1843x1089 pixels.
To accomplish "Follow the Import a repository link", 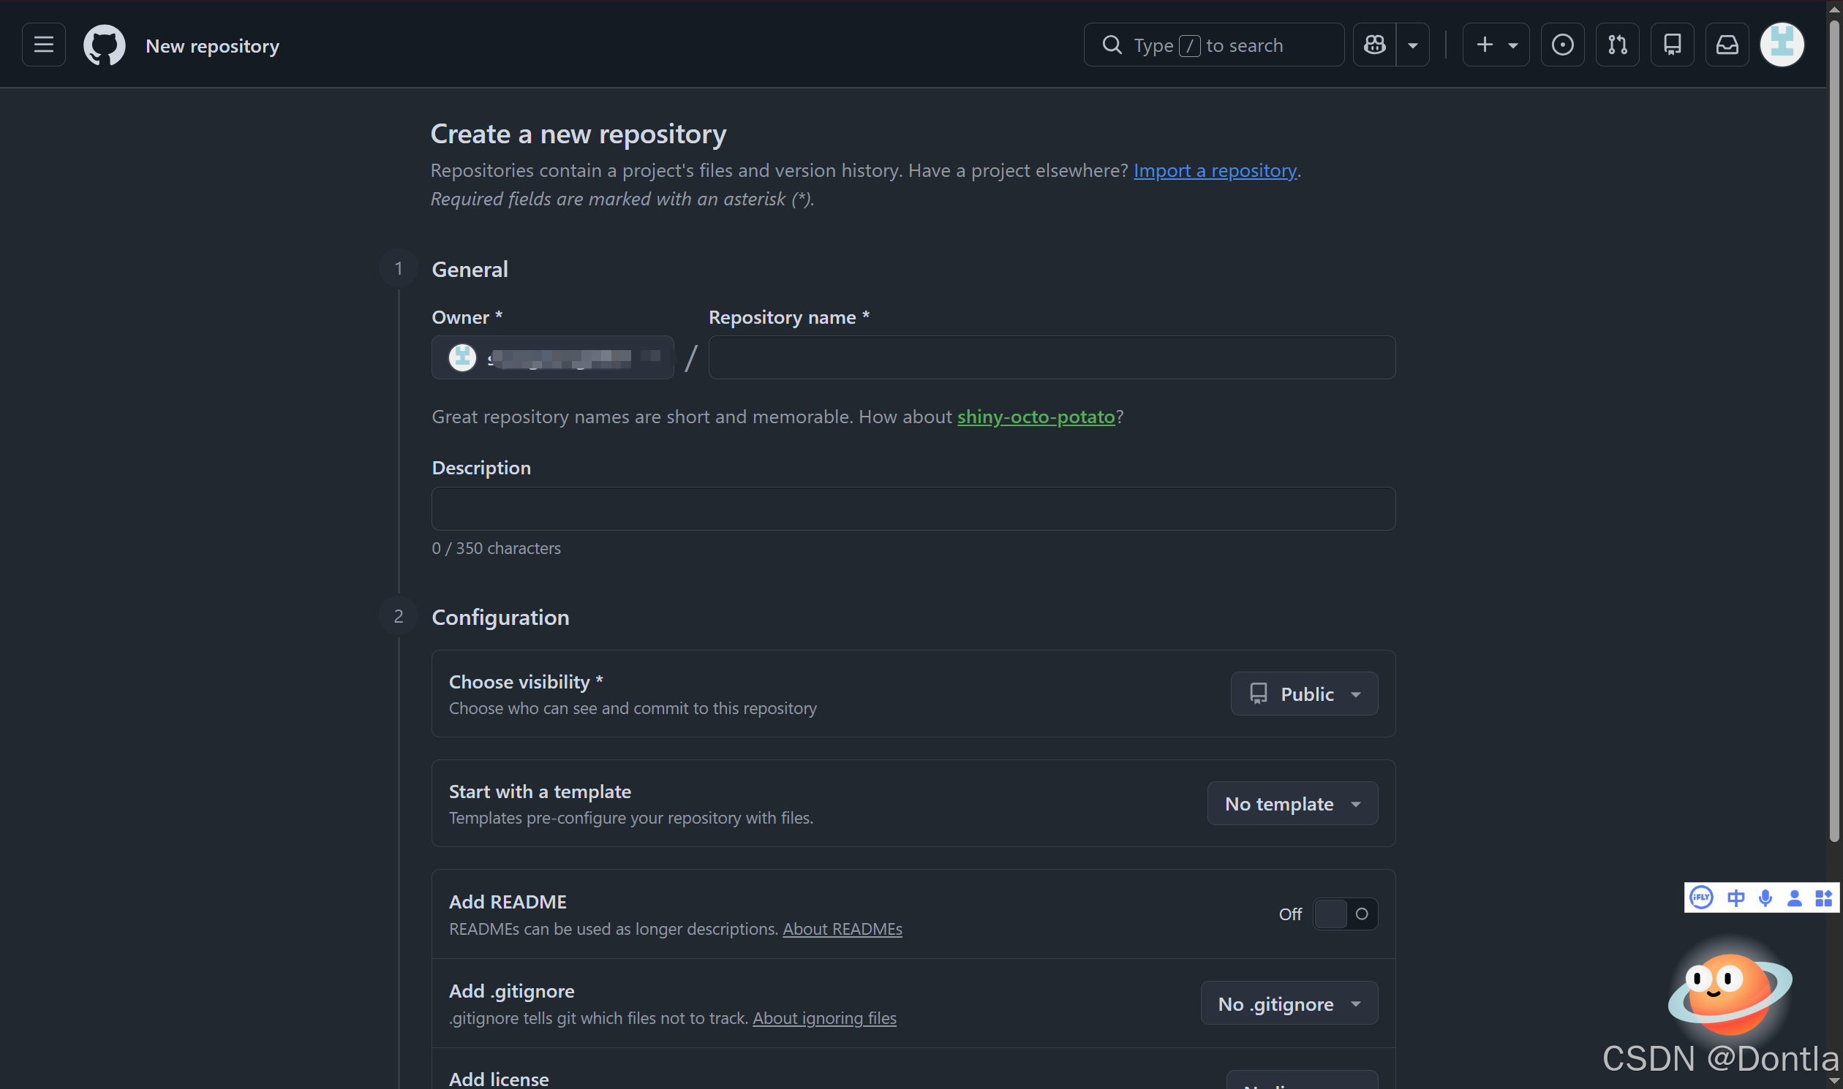I will point(1216,170).
